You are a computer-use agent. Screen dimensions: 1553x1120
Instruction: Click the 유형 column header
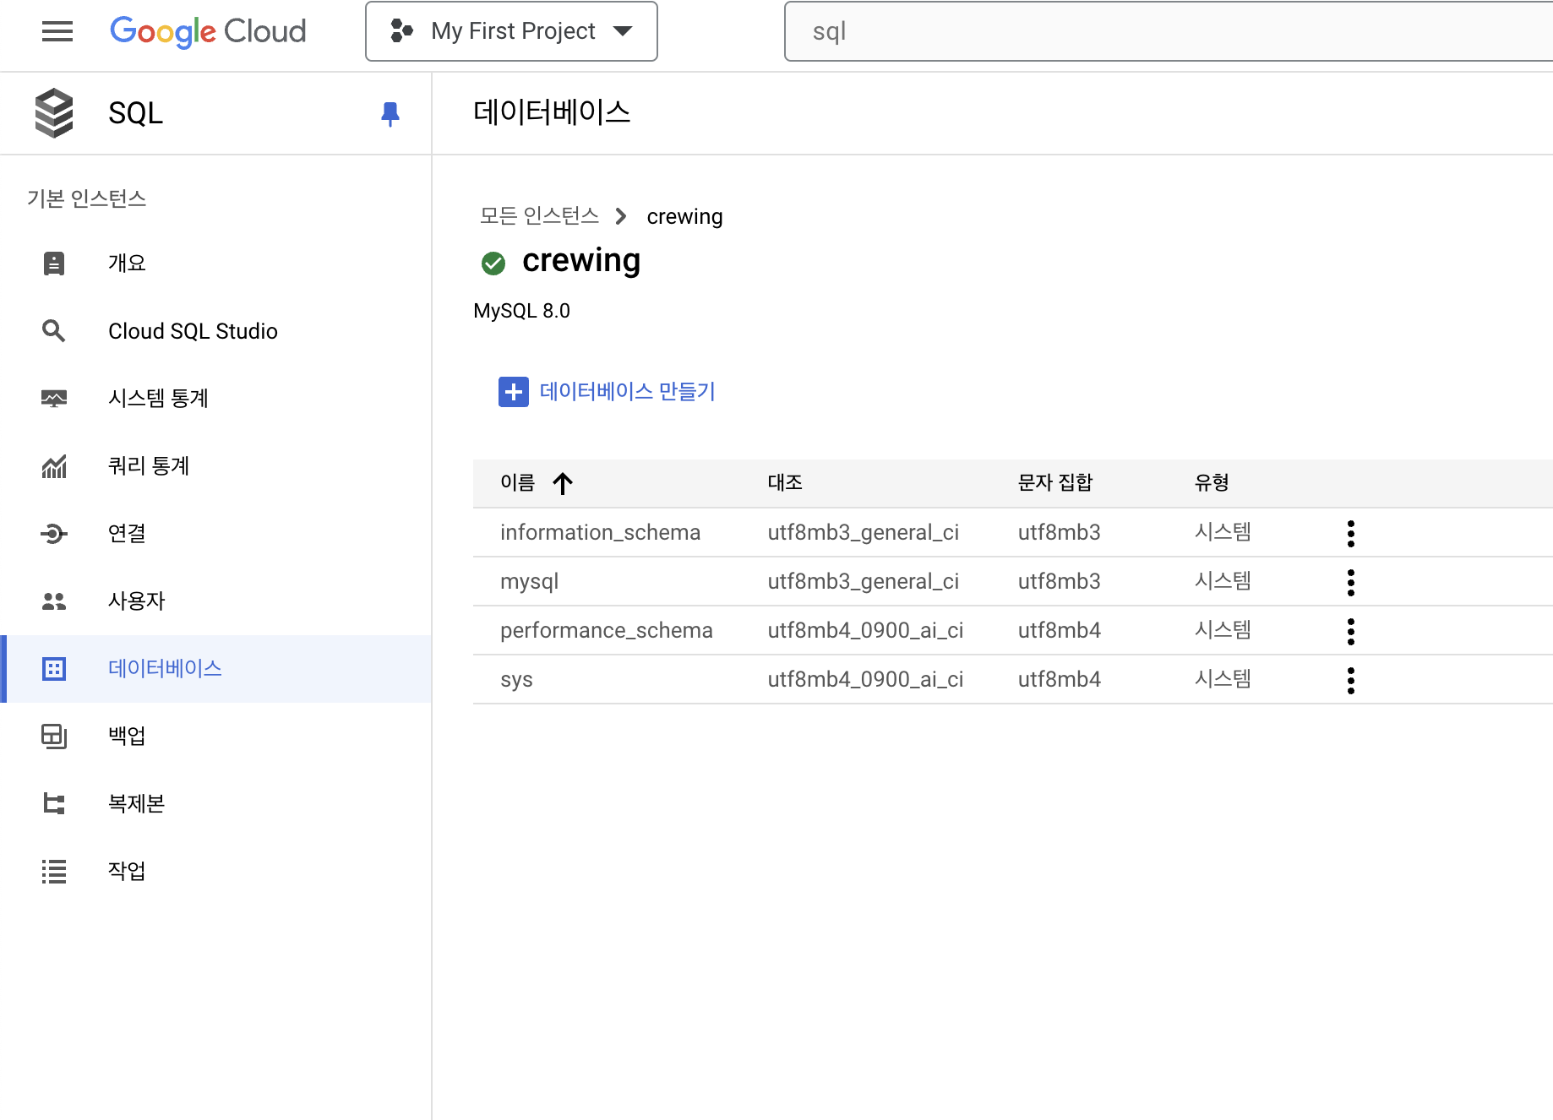[x=1212, y=483]
